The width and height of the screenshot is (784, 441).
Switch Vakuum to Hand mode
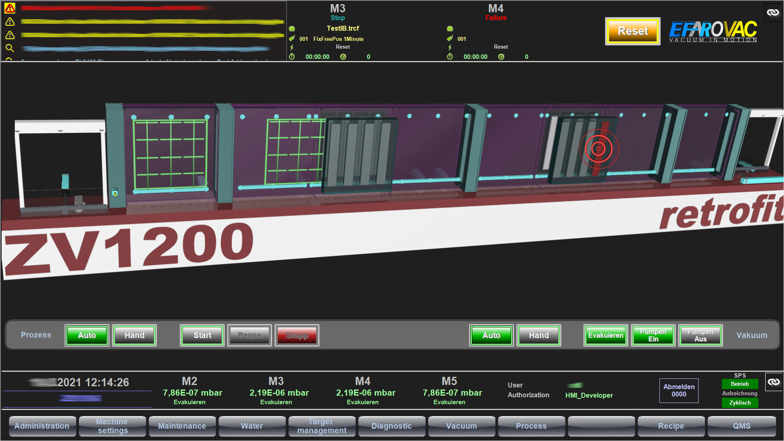[x=538, y=335]
